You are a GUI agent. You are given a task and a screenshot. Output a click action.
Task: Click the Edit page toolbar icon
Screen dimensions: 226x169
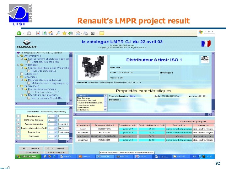click(x=93, y=33)
